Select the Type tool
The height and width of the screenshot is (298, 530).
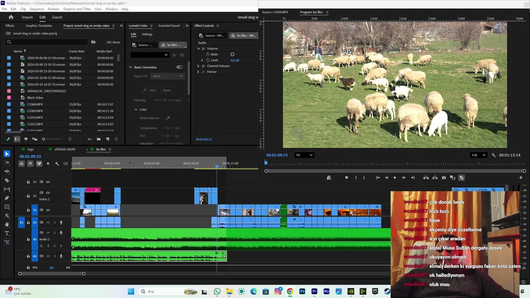7,233
